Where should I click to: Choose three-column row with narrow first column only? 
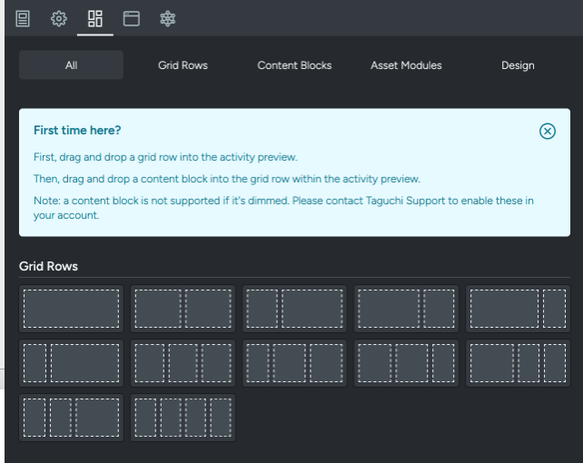tap(294, 363)
